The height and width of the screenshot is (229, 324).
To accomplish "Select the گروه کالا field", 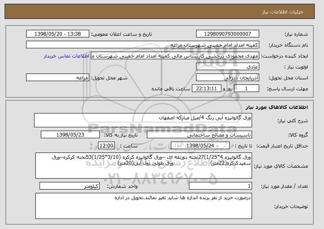I will coord(199,135).
